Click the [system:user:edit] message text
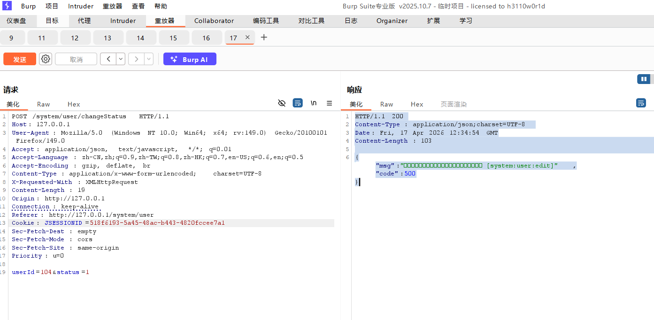The width and height of the screenshot is (654, 320). coord(520,166)
